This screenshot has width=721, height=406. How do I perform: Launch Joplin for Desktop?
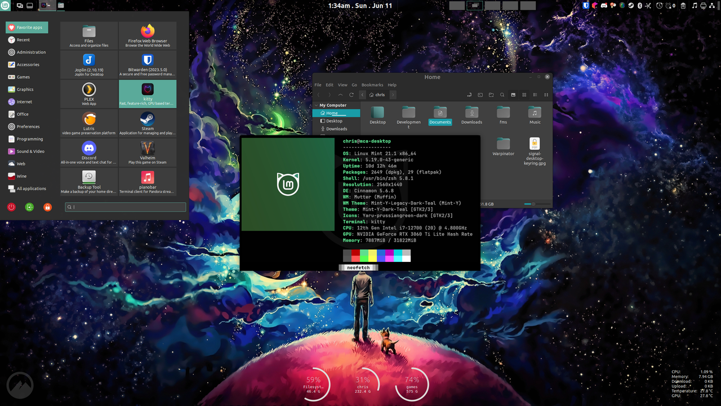pos(89,65)
